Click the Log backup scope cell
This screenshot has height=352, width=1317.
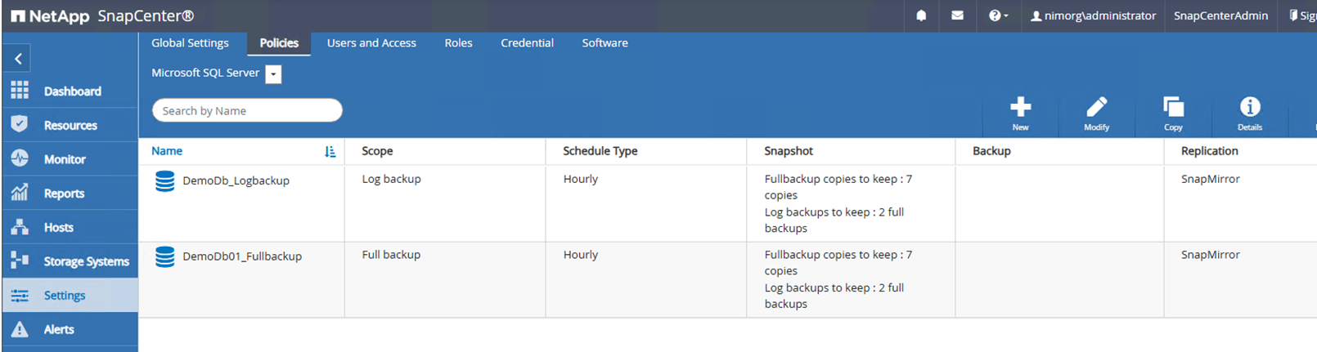point(391,179)
